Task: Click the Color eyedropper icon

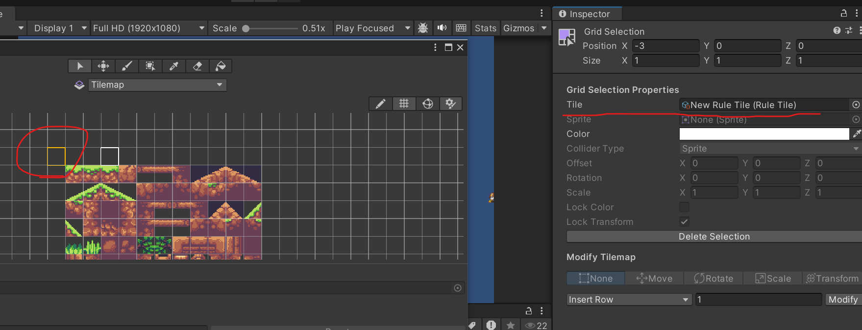Action: click(857, 134)
